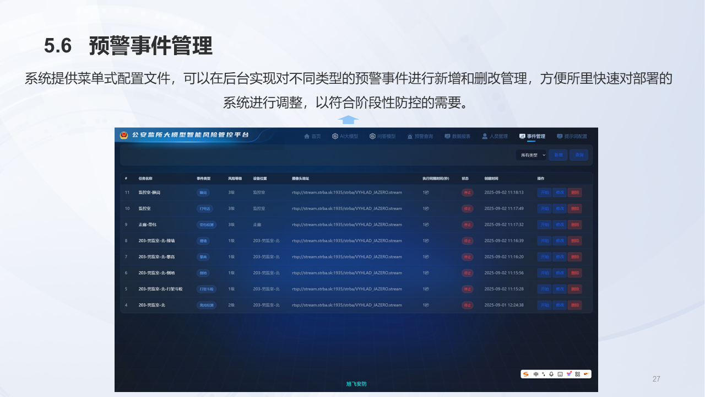Click the 新增 add button
Viewport: 705px width, 397px height.
tap(558, 155)
